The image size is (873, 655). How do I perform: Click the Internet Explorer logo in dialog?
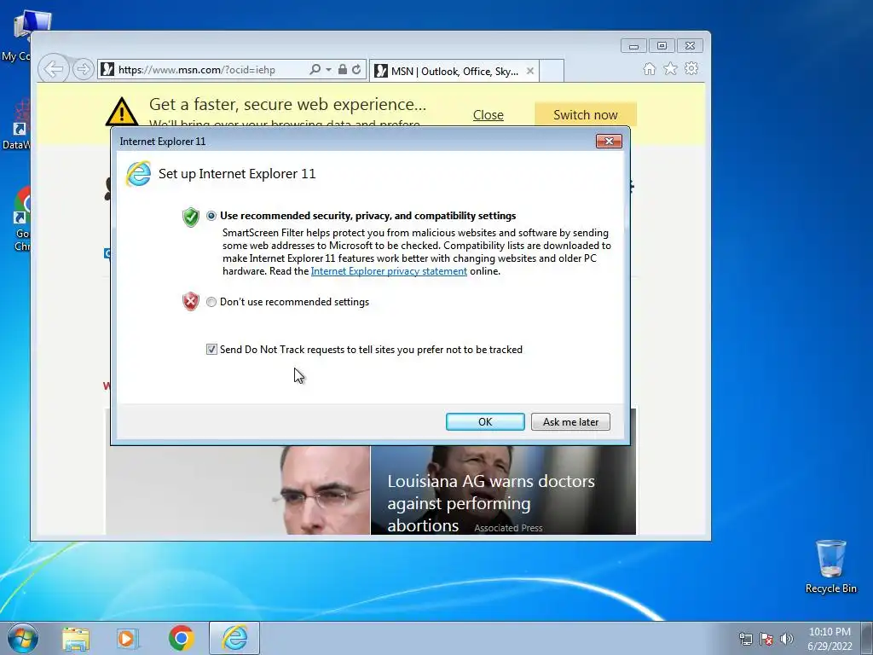pyautogui.click(x=138, y=174)
